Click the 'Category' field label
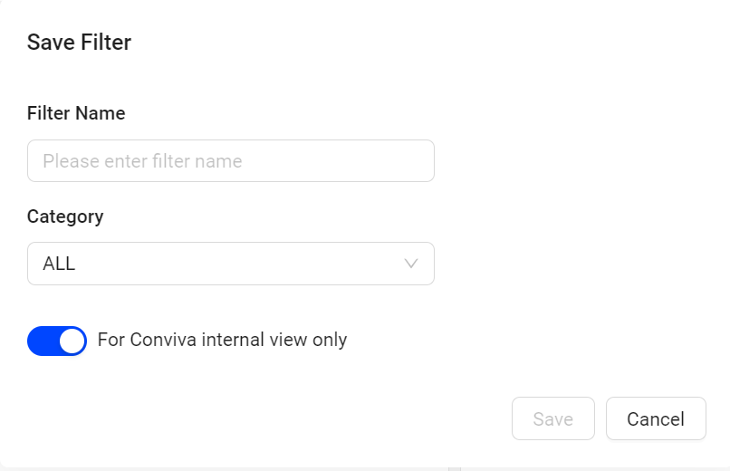 [65, 216]
